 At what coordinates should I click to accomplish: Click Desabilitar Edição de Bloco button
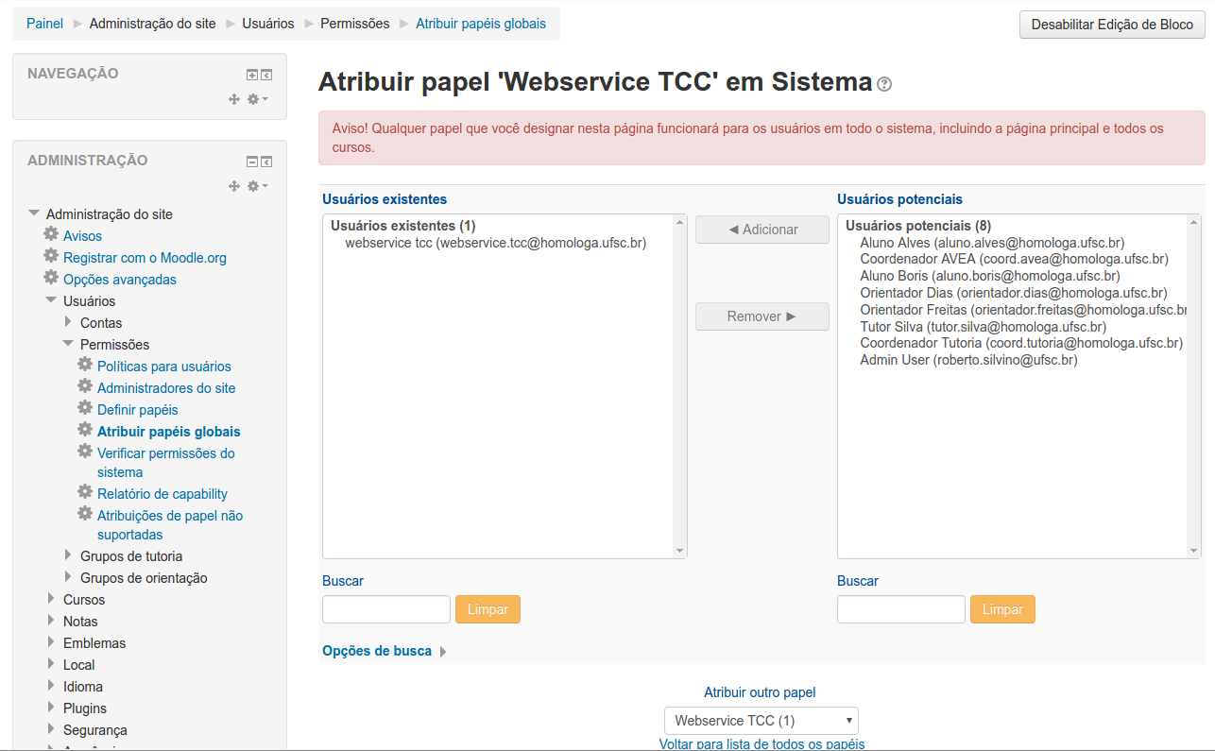[x=1112, y=25]
